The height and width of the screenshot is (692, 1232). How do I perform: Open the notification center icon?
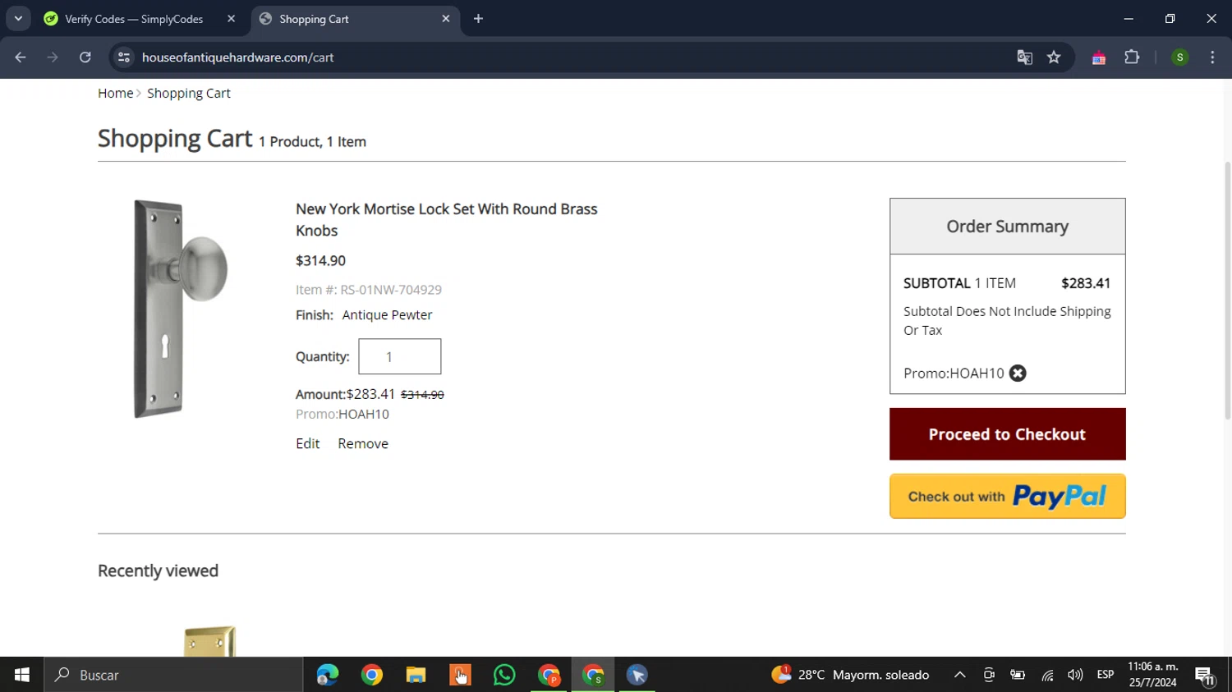[x=1206, y=675]
